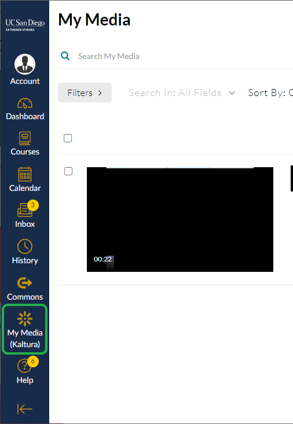Select the My Media (Kaltura) icon

pyautogui.click(x=25, y=319)
